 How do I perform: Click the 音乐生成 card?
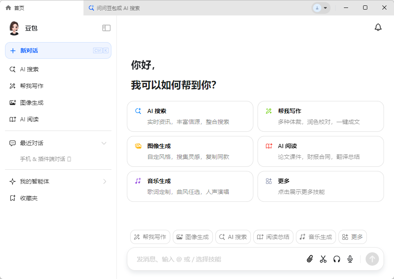(x=190, y=186)
